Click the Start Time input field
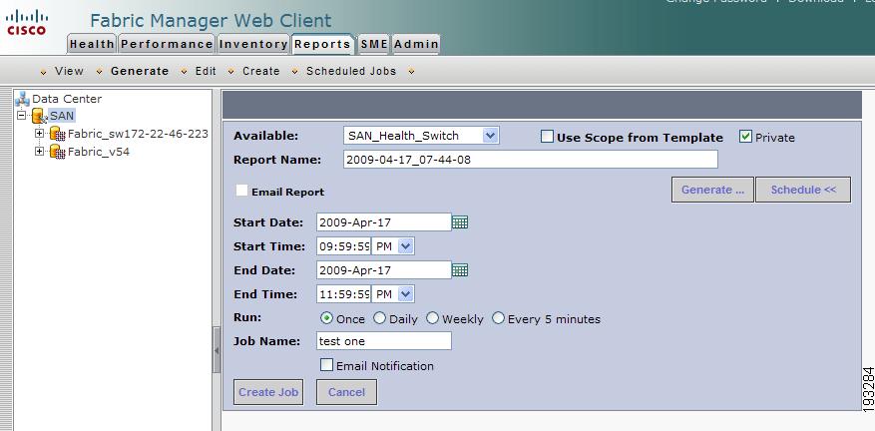The image size is (875, 431). pyautogui.click(x=344, y=246)
